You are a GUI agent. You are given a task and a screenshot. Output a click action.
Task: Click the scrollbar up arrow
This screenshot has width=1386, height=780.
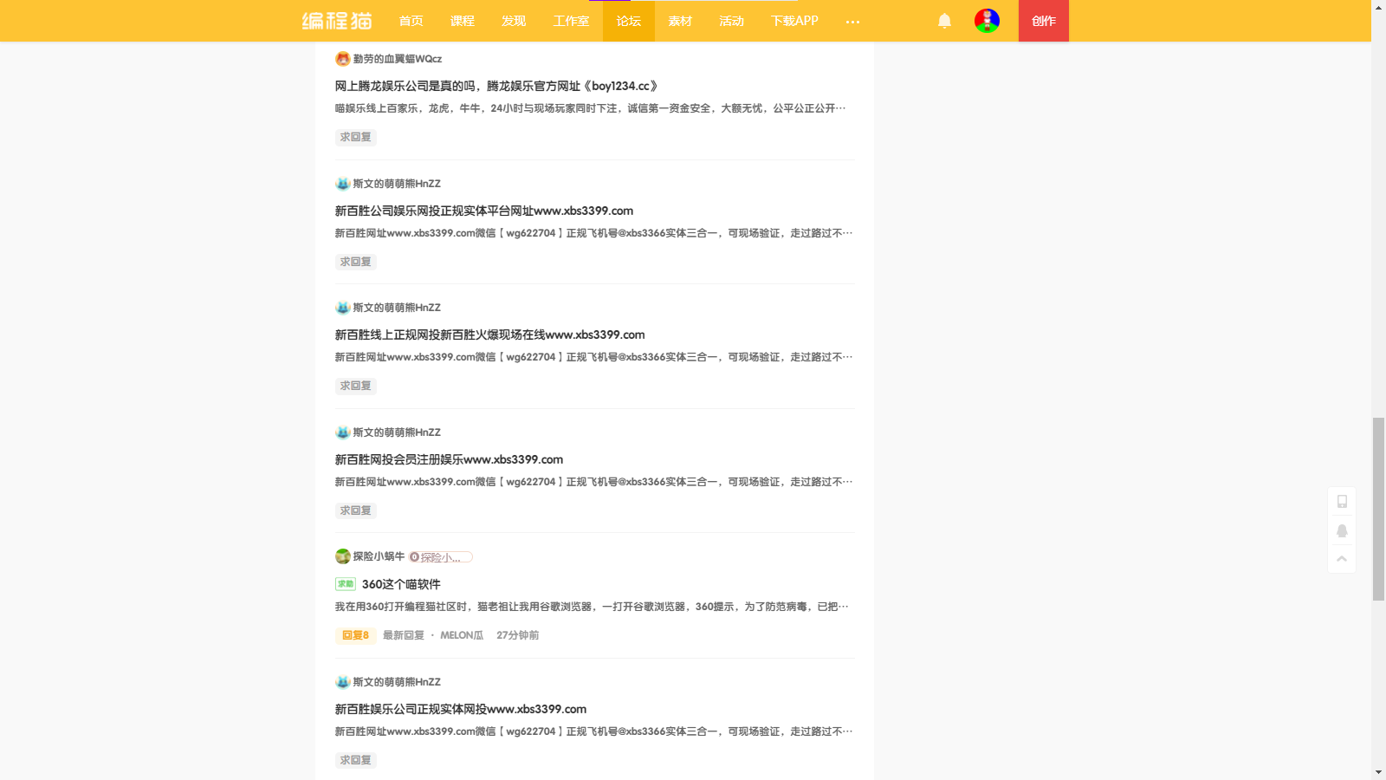(1378, 7)
